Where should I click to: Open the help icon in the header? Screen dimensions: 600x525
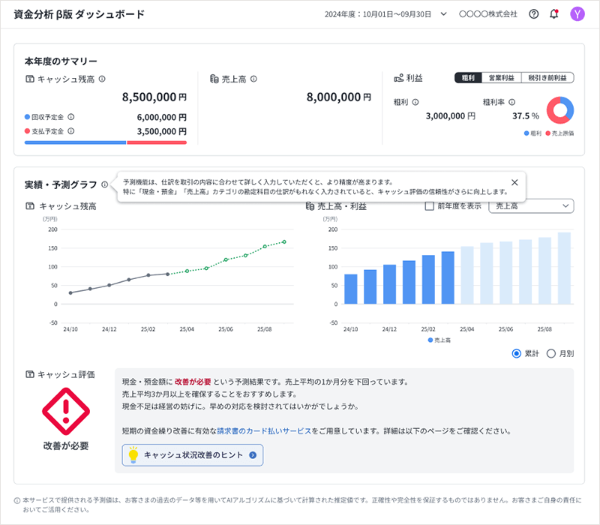click(532, 14)
